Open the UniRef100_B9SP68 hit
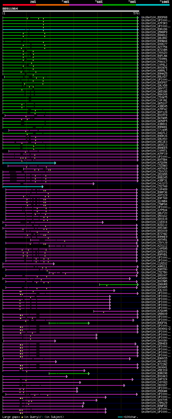This screenshot has height=419, width=172. pos(154,17)
